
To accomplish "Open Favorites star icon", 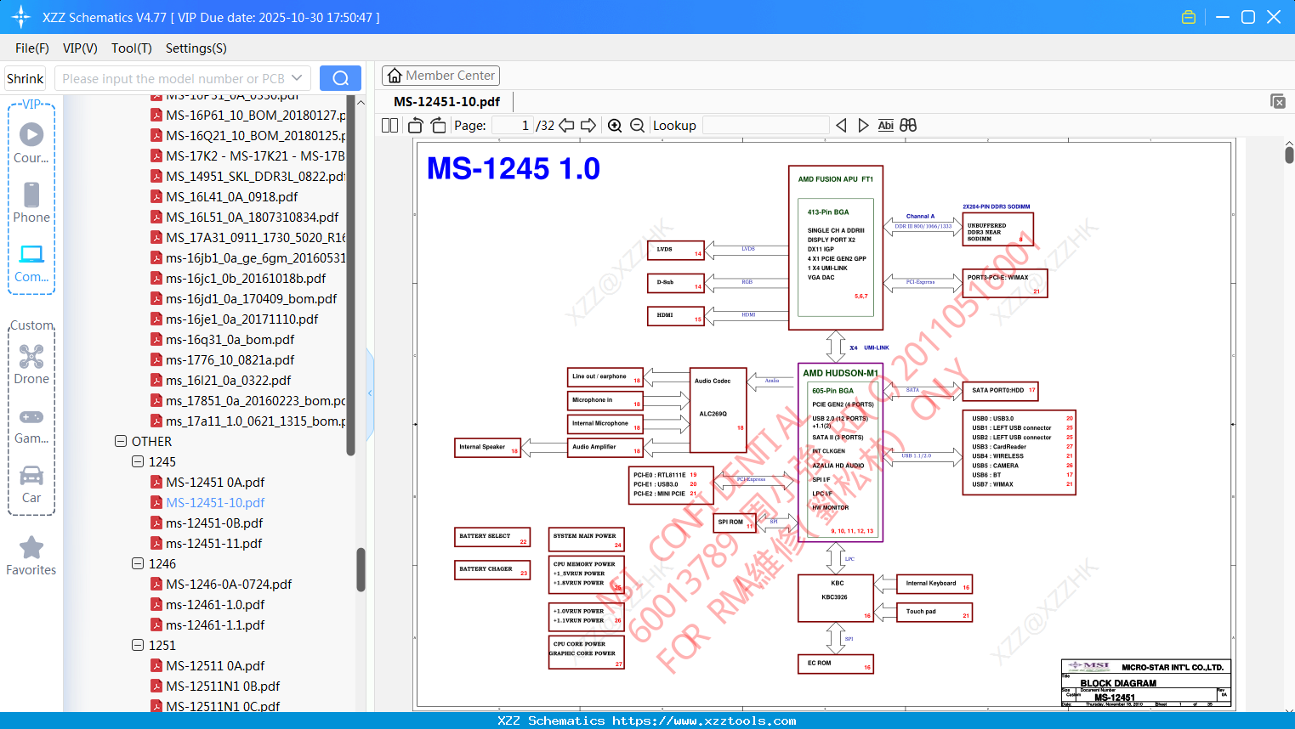I will point(31,547).
